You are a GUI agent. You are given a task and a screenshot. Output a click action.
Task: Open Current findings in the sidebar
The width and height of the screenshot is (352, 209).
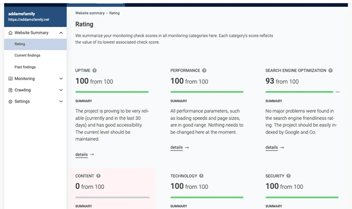27,56
